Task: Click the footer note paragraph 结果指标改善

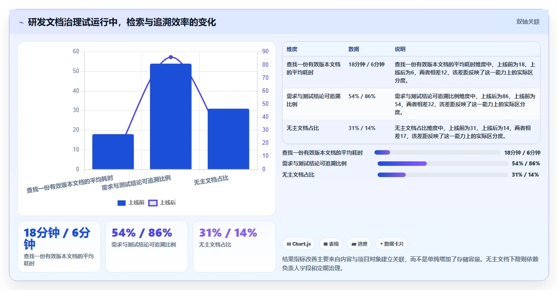Action: (411, 264)
